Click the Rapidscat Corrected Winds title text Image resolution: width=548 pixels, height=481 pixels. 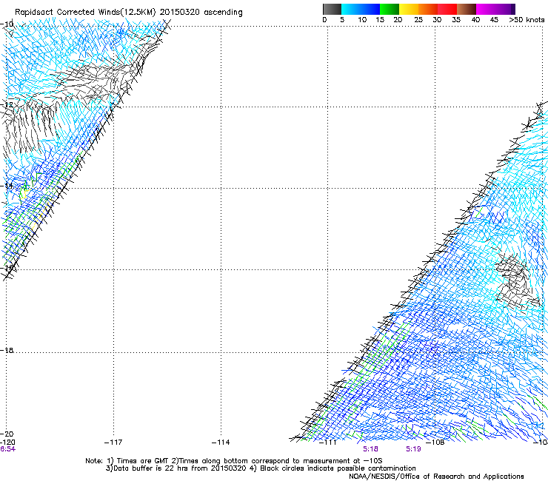[x=129, y=12]
